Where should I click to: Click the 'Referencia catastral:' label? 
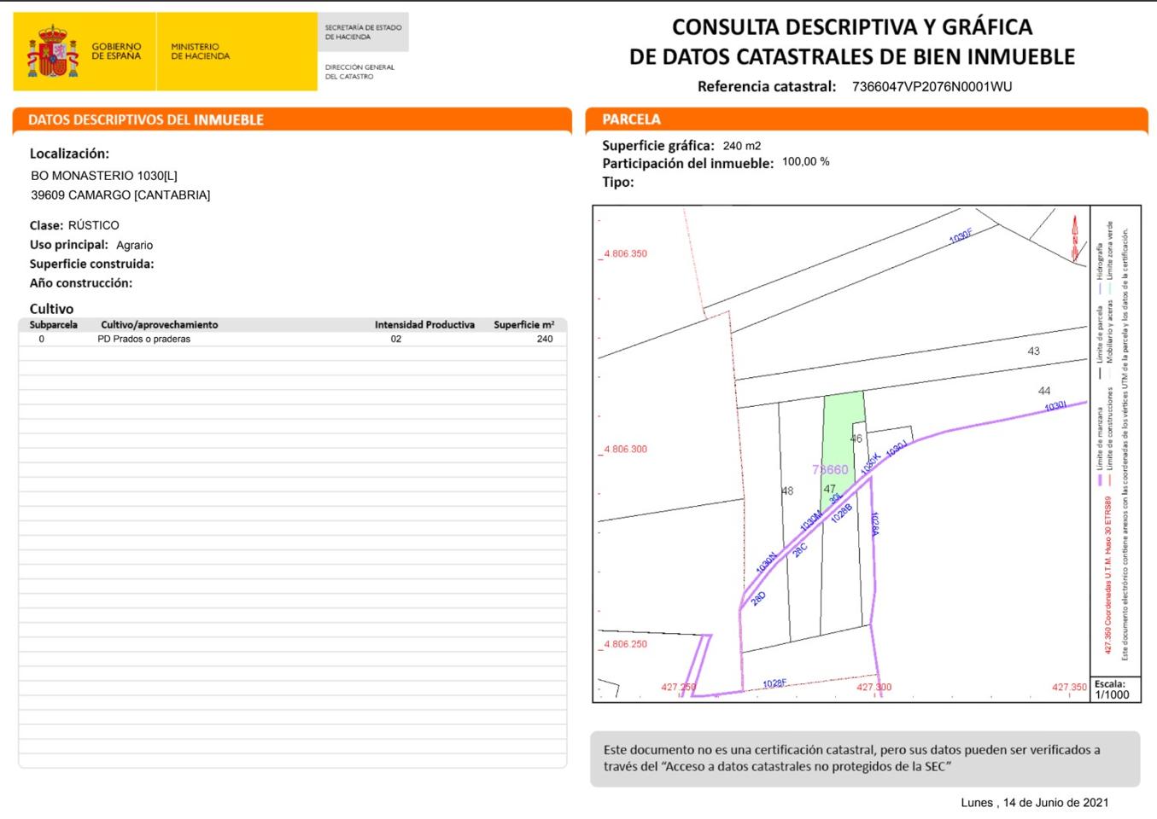[766, 86]
